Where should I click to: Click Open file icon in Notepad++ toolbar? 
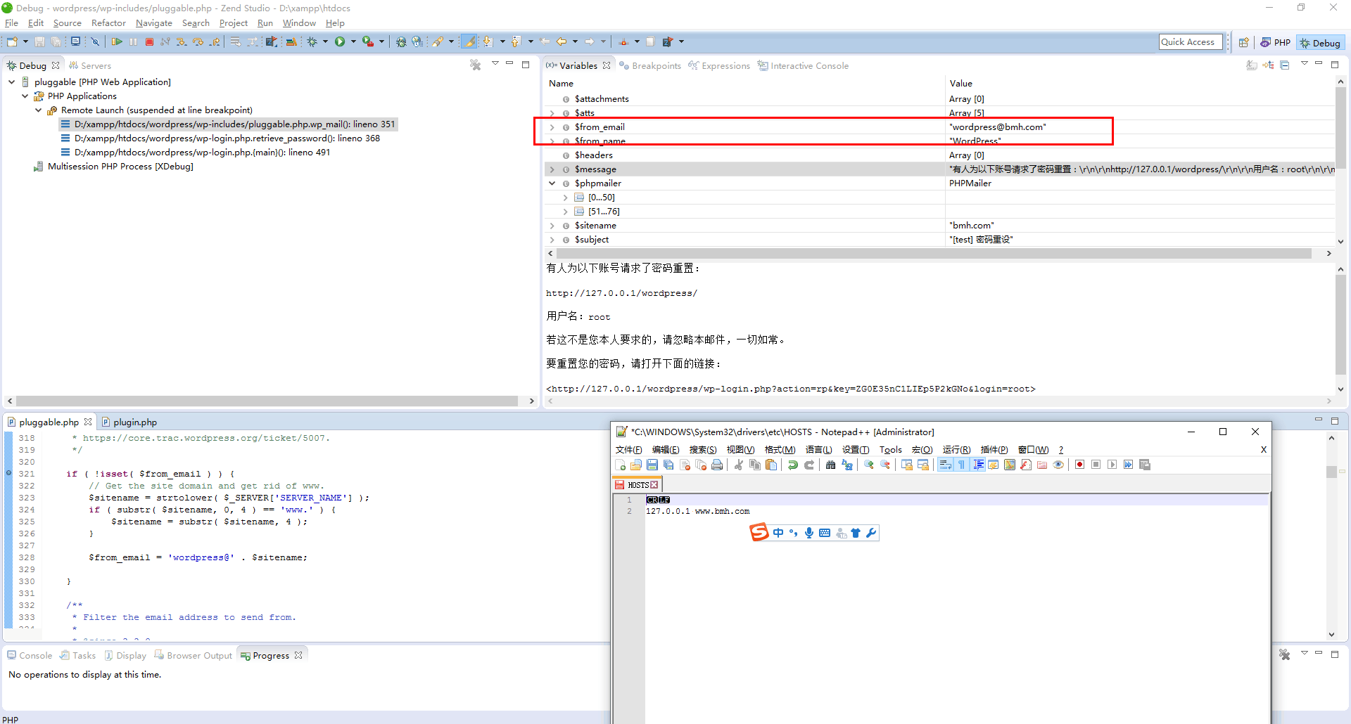636,465
